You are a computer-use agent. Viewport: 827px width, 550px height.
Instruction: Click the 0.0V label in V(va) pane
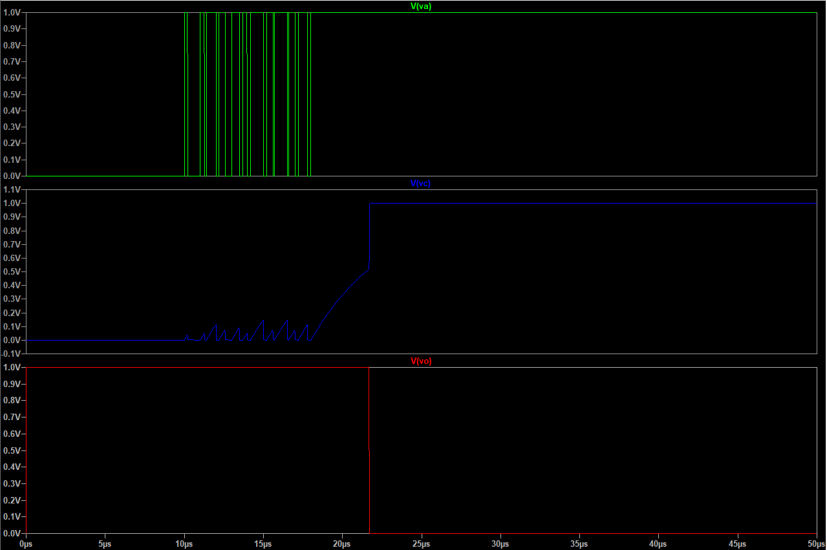click(12, 176)
